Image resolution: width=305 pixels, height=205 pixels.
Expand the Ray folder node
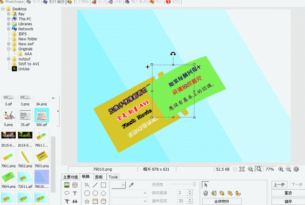pos(9,14)
